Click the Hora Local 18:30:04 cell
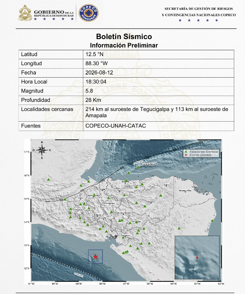Screen dimensions: 245x294 click(x=159, y=82)
